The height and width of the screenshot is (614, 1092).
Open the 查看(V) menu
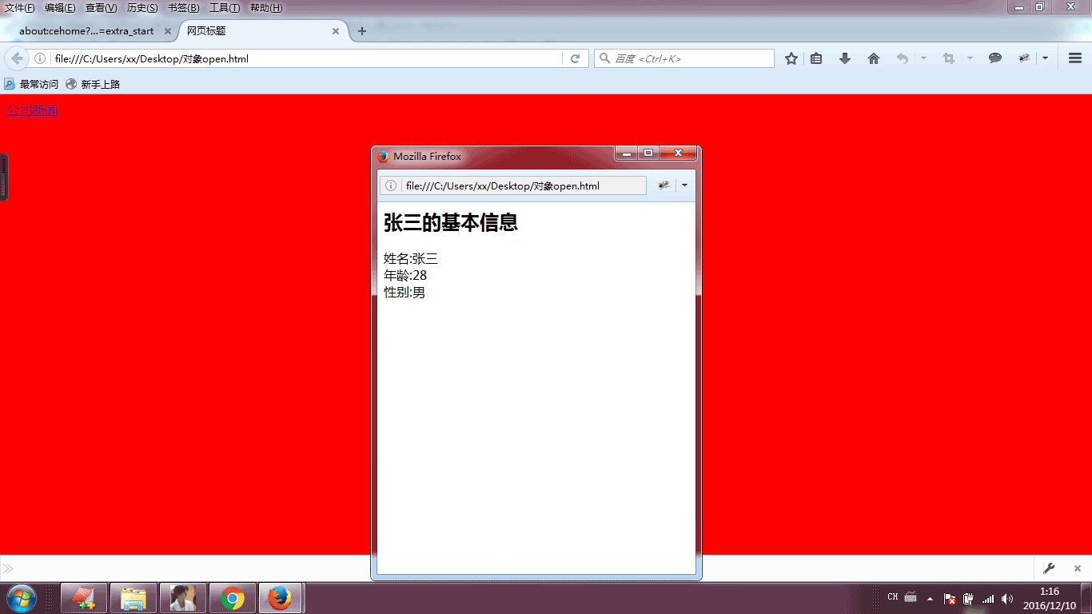tap(101, 8)
